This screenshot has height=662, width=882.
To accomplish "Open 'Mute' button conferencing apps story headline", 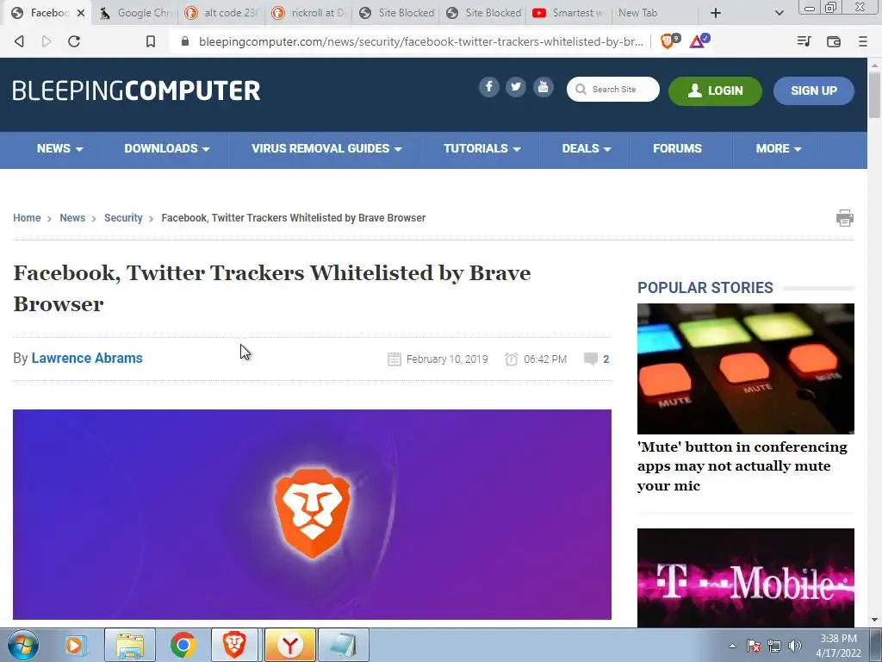I will click(x=742, y=466).
